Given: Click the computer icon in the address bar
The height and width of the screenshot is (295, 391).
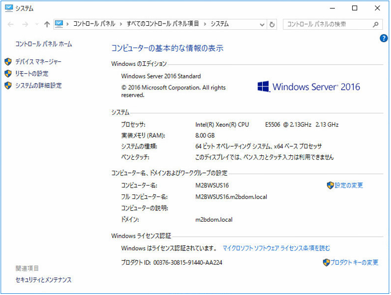Looking at the screenshot, I should [x=59, y=24].
